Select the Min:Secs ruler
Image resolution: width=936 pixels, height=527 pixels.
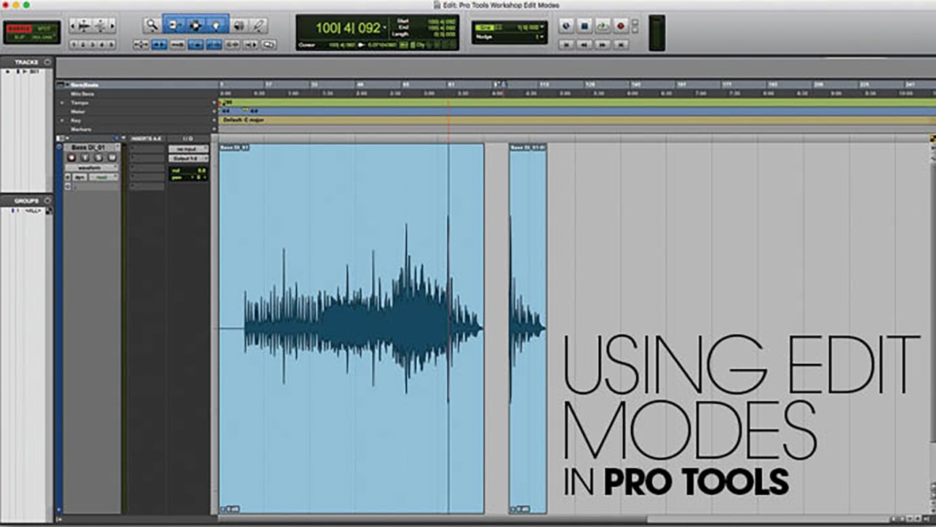[82, 94]
